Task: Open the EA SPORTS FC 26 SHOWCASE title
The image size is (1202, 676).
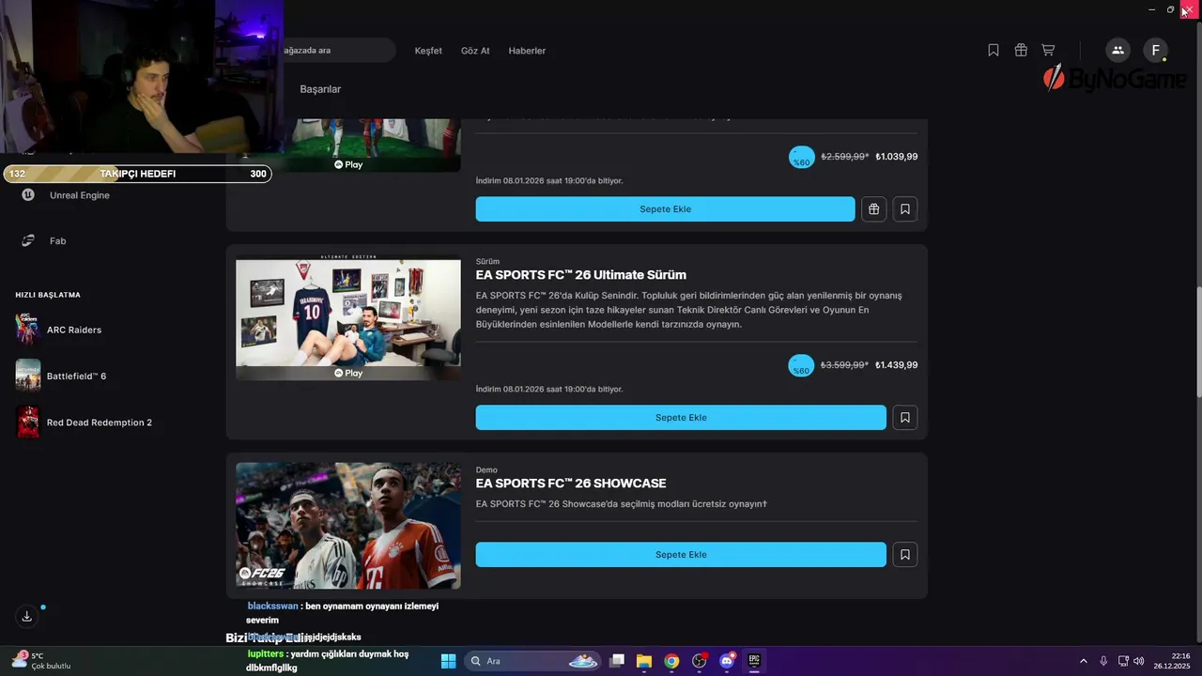Action: pos(571,484)
